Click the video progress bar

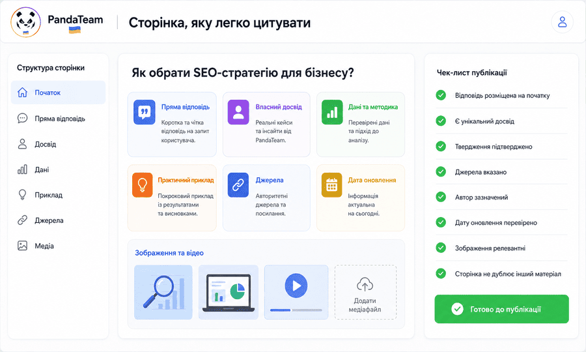click(x=296, y=310)
